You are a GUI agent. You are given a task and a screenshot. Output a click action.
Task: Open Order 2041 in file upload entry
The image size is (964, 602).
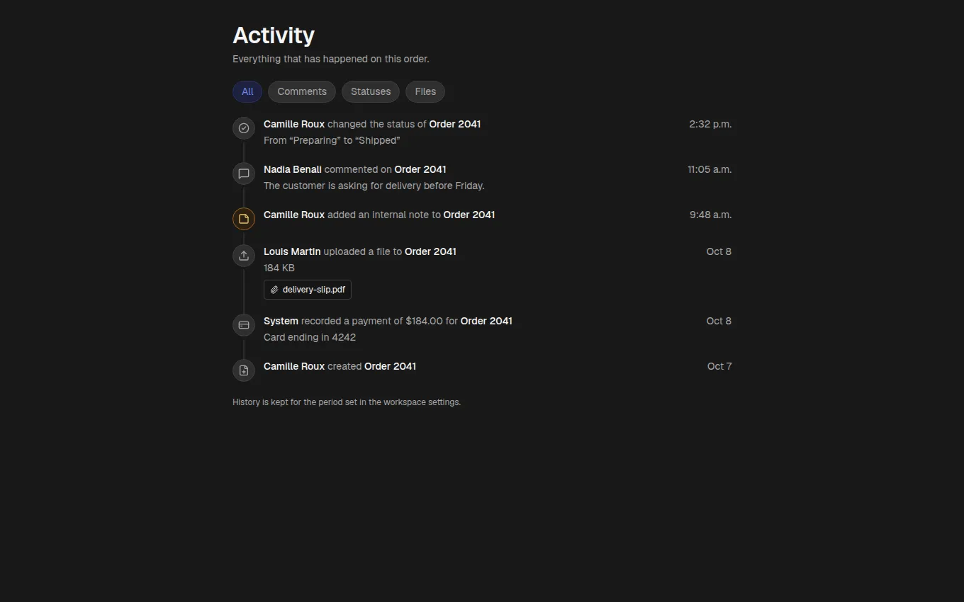430,251
